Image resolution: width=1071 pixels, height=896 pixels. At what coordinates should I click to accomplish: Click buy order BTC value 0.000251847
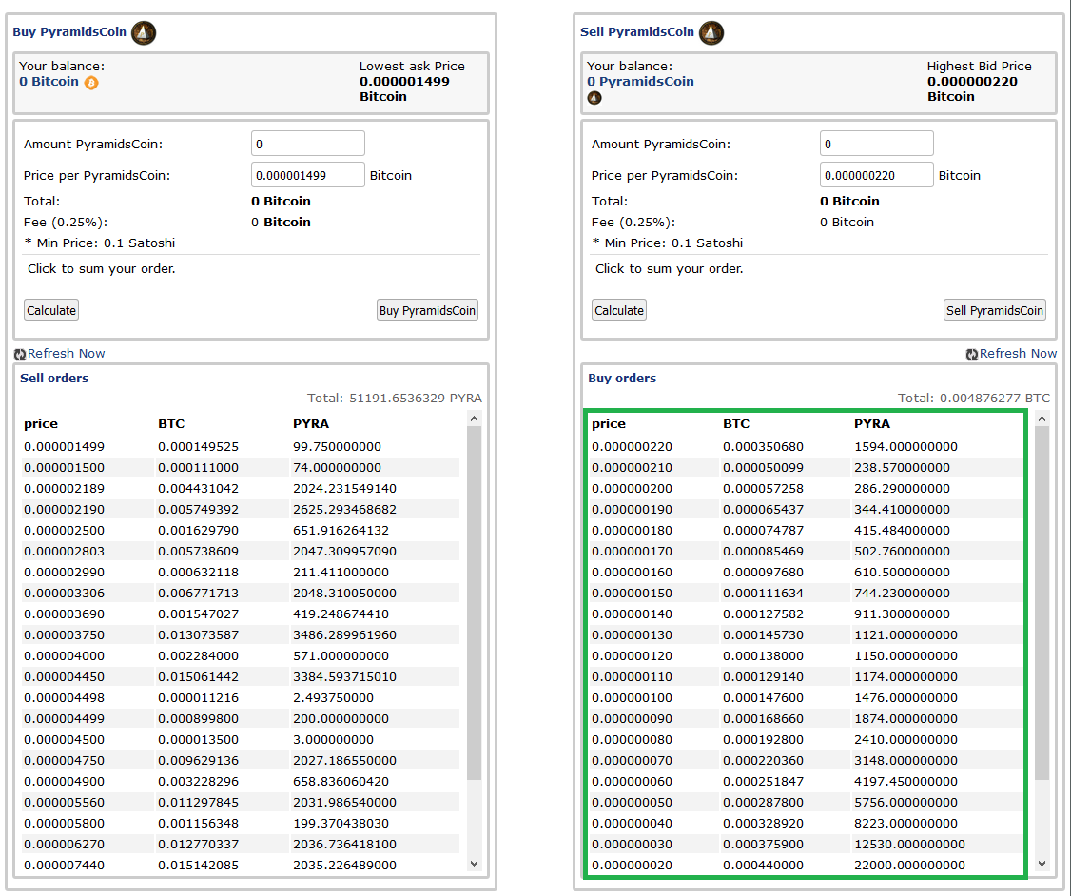coord(763,781)
